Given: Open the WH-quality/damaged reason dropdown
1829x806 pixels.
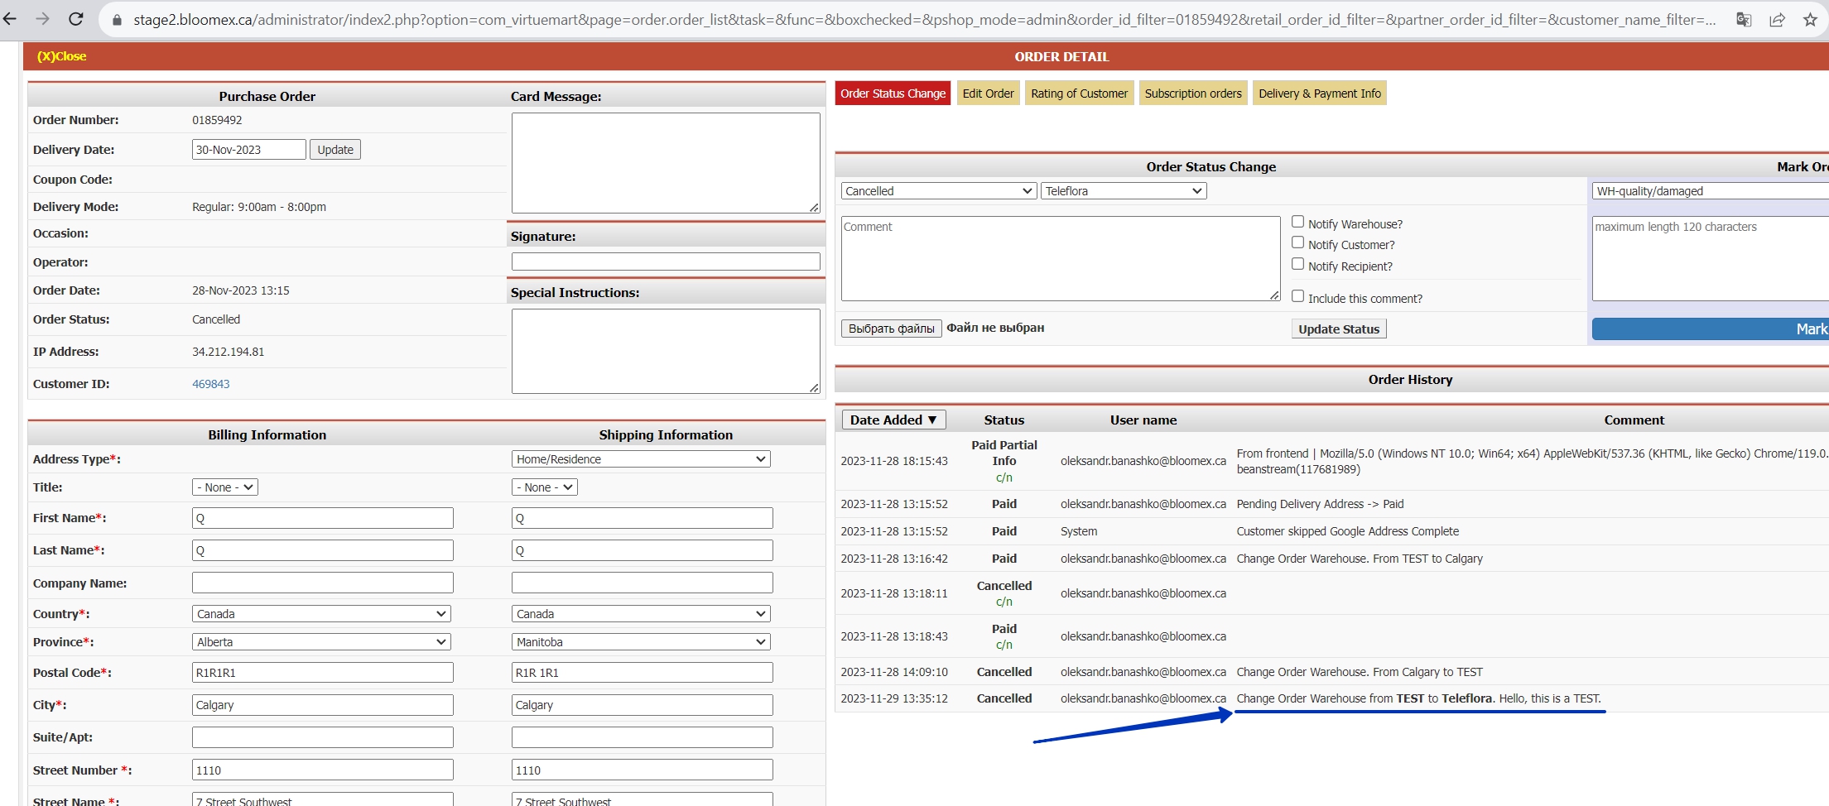Looking at the screenshot, I should [x=1710, y=191].
